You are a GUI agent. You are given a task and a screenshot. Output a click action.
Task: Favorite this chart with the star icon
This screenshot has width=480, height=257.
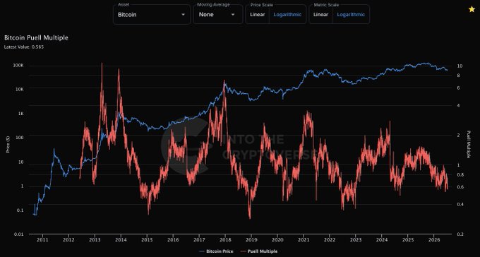[472, 9]
